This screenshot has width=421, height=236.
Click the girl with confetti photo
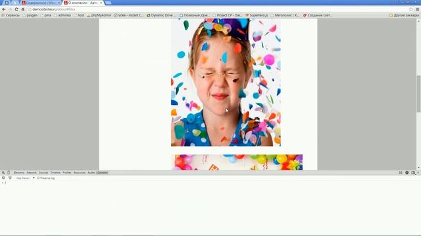click(x=226, y=83)
